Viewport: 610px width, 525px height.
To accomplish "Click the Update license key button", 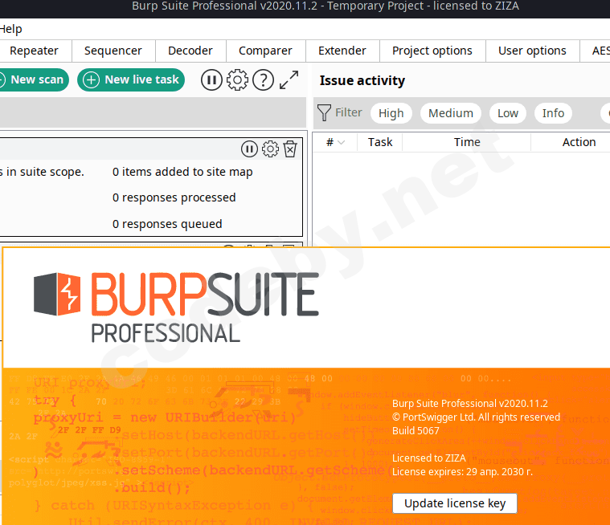I will (x=455, y=503).
